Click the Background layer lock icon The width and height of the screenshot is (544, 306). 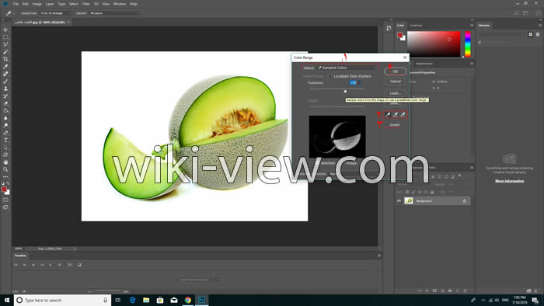point(464,201)
